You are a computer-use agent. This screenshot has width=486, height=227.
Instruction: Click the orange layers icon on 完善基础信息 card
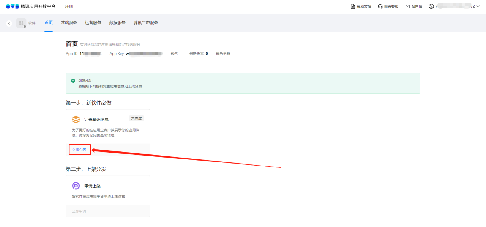point(76,119)
